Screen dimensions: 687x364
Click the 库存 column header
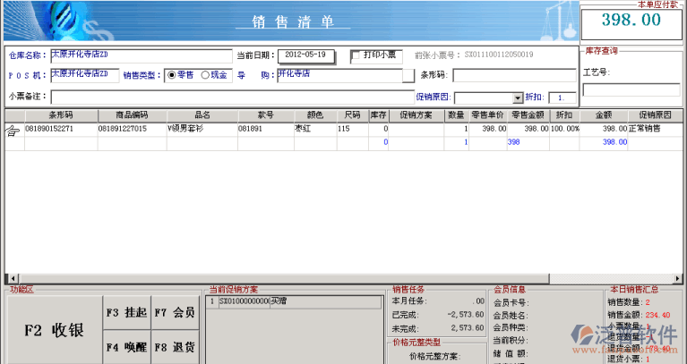[378, 115]
